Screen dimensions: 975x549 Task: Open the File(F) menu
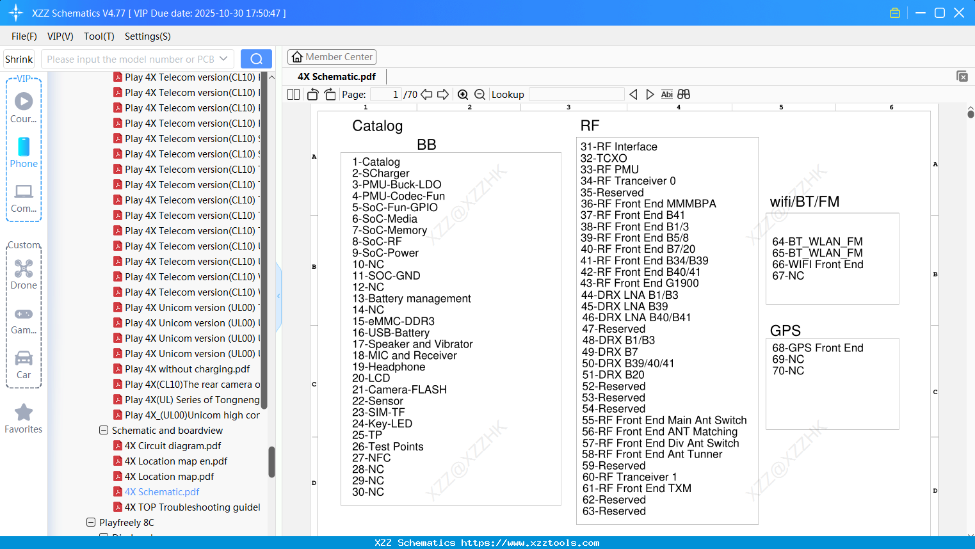[x=24, y=36]
